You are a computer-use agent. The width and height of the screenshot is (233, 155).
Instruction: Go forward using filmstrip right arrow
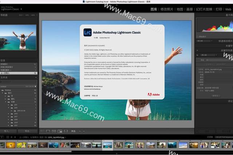pos(15,137)
